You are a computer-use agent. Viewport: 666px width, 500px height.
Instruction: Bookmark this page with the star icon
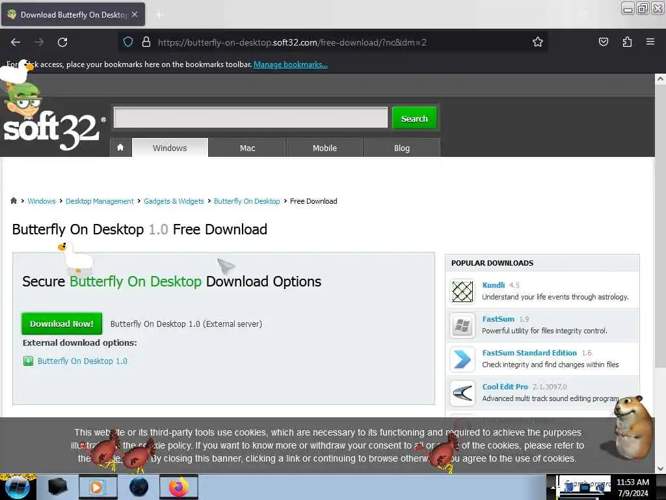tap(538, 42)
